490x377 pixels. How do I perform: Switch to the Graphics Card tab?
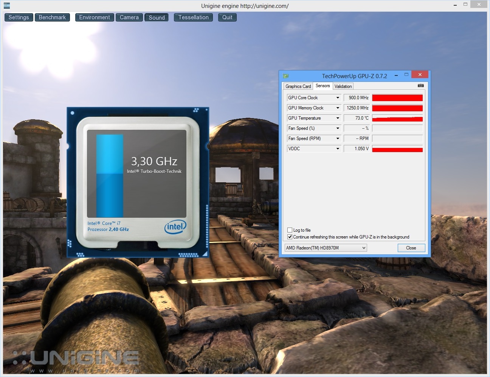(x=298, y=86)
